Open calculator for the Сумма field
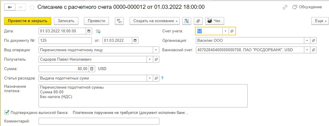The height and width of the screenshot is (126, 329). pyautogui.click(x=92, y=69)
